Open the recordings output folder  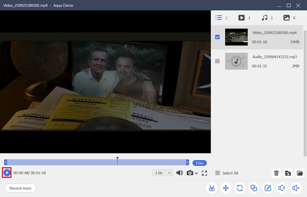click(300, 173)
